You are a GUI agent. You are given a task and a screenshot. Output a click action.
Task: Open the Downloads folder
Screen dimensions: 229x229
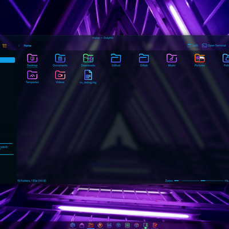(88, 60)
